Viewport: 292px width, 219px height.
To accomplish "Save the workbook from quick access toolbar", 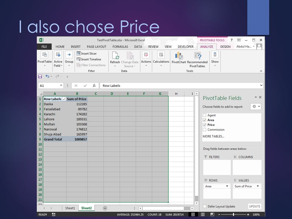I will pyautogui.click(x=40, y=76).
